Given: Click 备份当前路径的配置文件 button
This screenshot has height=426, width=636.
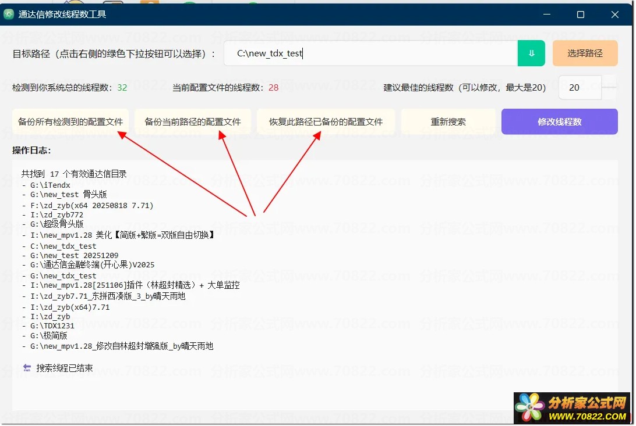Looking at the screenshot, I should (x=193, y=122).
